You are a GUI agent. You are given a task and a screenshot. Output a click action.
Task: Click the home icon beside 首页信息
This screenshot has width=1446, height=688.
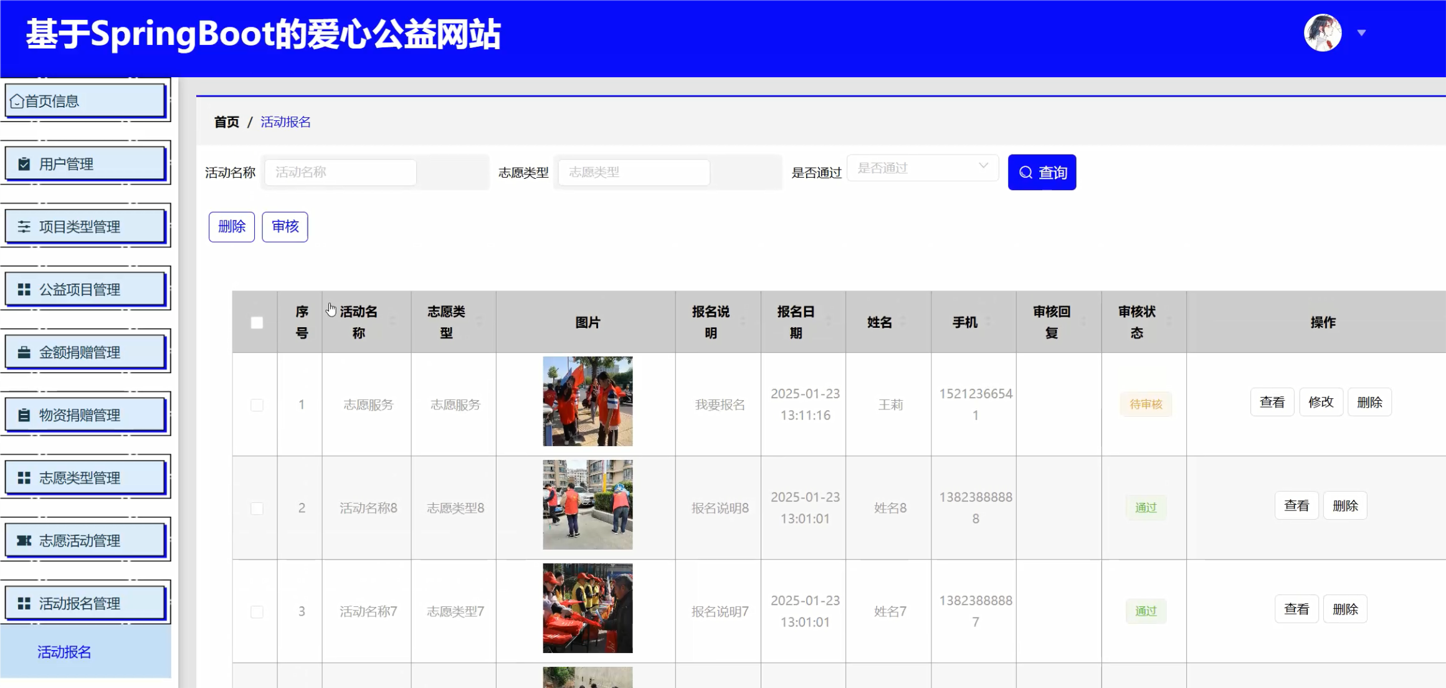point(17,101)
